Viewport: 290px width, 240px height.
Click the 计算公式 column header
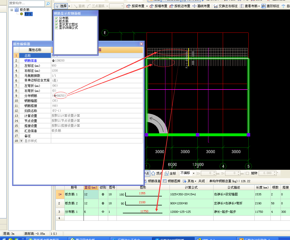tap(191, 187)
